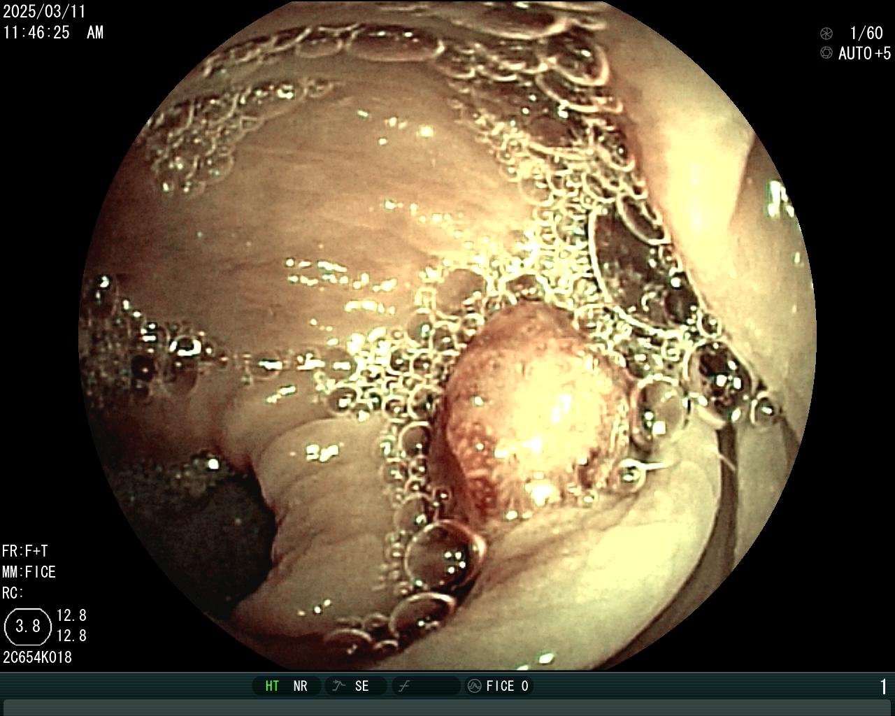The image size is (895, 716).
Task: Click the upper 12.8 diameter value
Action: pos(71,615)
